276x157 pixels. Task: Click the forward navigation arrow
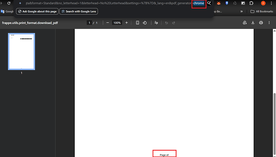click(x=1, y=3)
